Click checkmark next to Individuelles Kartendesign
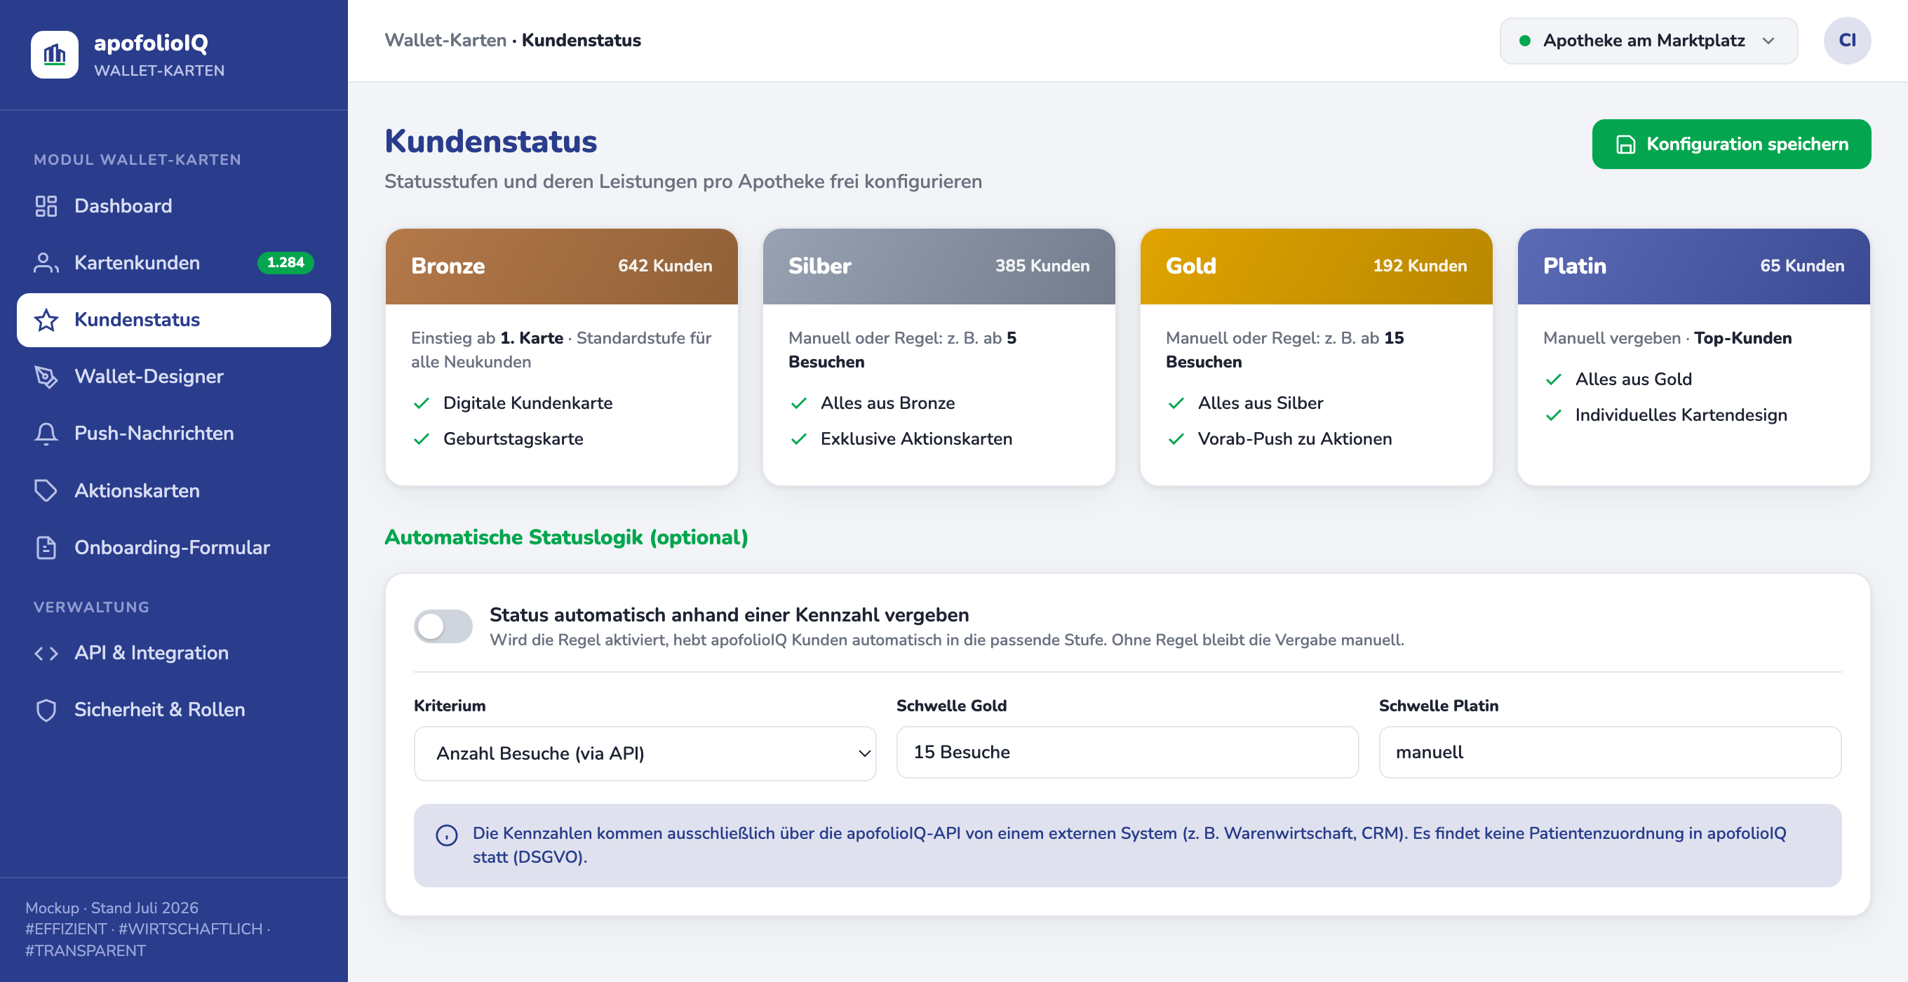The width and height of the screenshot is (1908, 982). (1553, 415)
